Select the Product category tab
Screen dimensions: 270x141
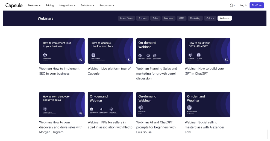(x=143, y=18)
